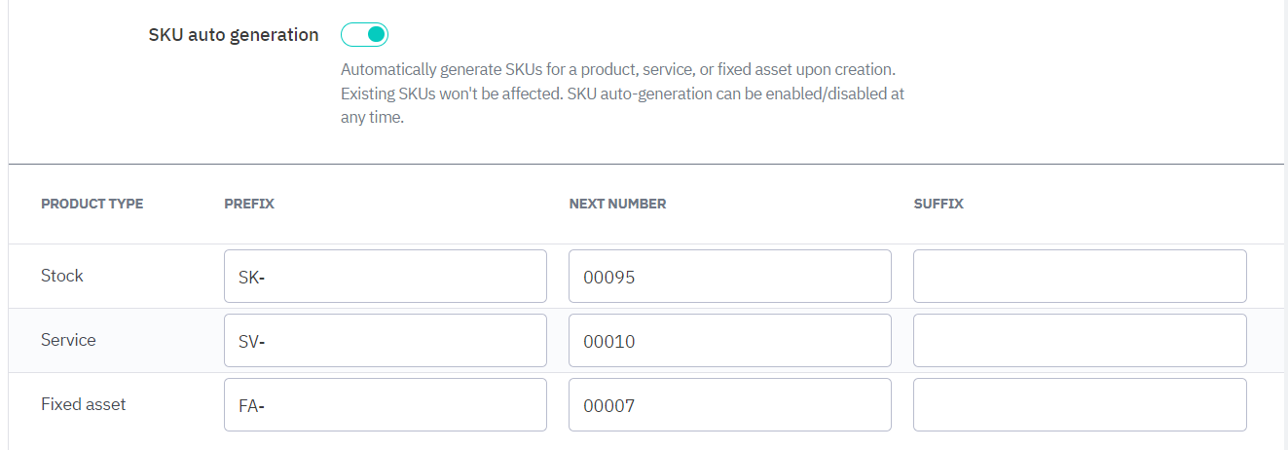The width and height of the screenshot is (1288, 450).
Task: Click the Service prefix field containing SV-
Action: tap(385, 341)
